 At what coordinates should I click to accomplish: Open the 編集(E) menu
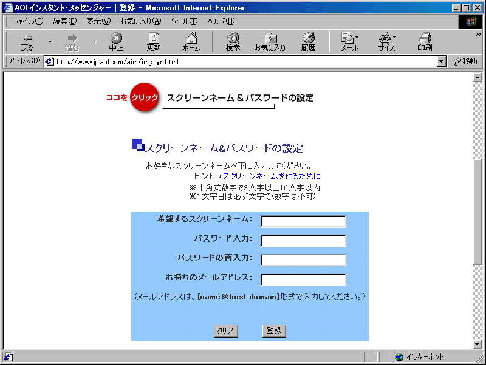tap(65, 21)
